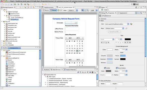Switch the editor to Source mode
Viewport: 147px width, 90px height.
tap(46, 10)
